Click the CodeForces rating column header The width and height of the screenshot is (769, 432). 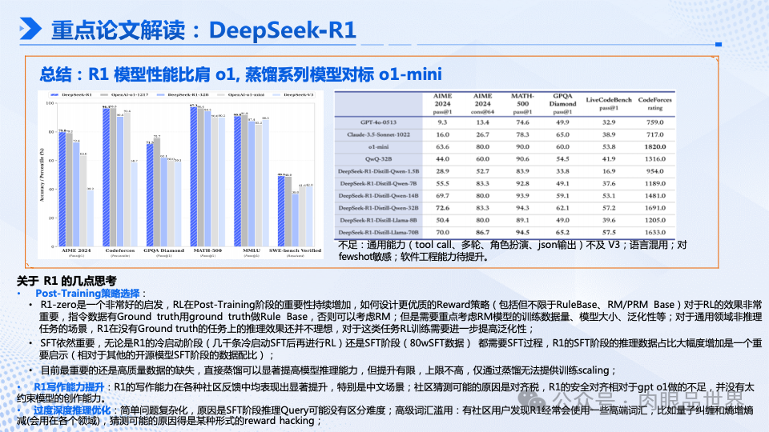click(654, 103)
